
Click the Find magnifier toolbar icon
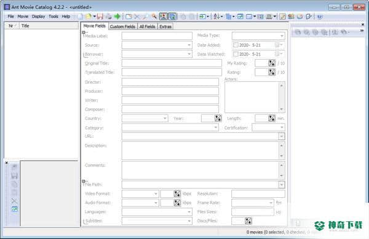tap(154, 17)
